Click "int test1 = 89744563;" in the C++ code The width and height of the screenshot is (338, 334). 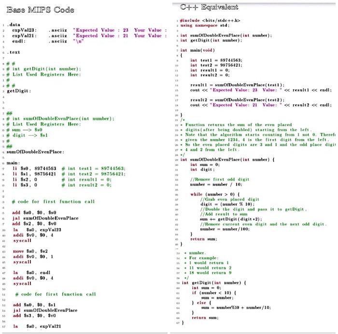click(216, 60)
